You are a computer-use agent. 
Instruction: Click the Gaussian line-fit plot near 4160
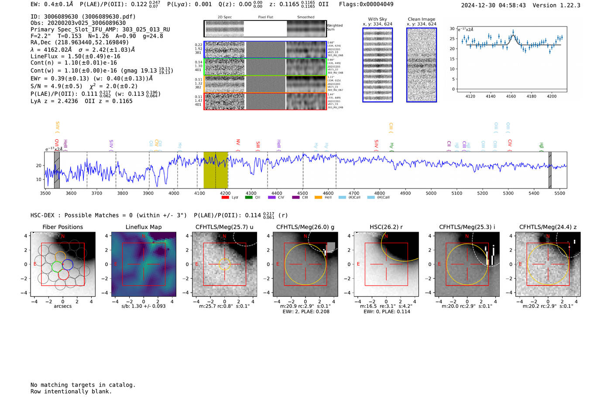pyautogui.click(x=511, y=59)
